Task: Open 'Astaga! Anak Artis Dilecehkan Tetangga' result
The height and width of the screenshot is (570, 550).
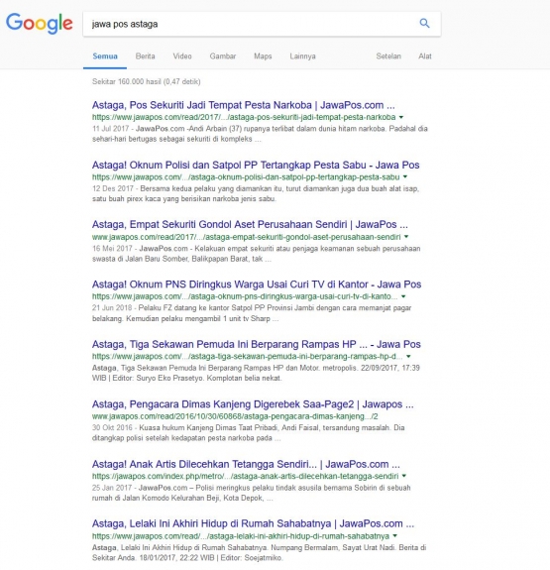Action: [x=246, y=464]
